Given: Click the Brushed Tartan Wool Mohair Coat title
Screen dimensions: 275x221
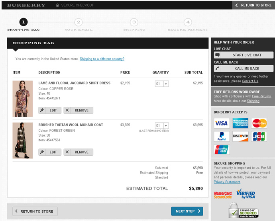Looking at the screenshot, I should 71,125.
